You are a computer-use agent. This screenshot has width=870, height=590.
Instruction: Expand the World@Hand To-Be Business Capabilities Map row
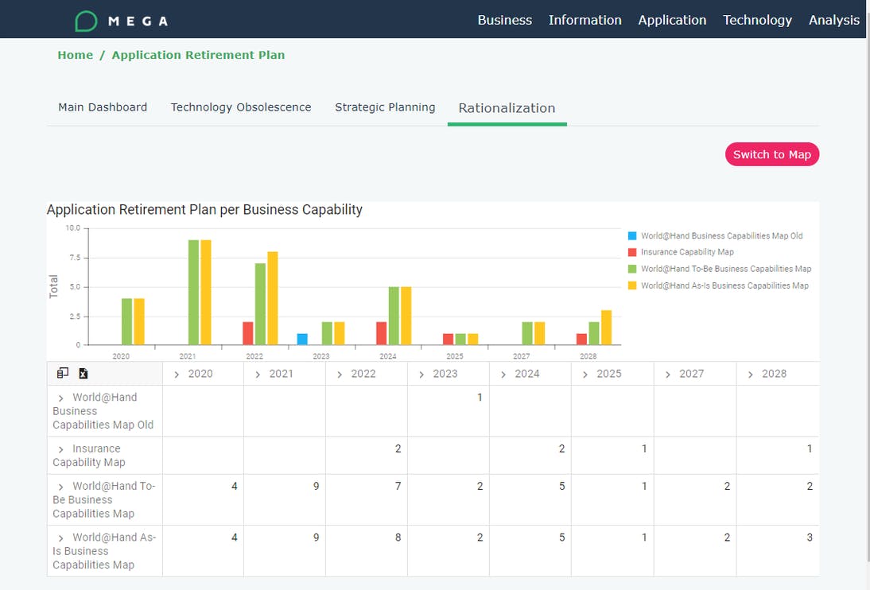pyautogui.click(x=62, y=486)
